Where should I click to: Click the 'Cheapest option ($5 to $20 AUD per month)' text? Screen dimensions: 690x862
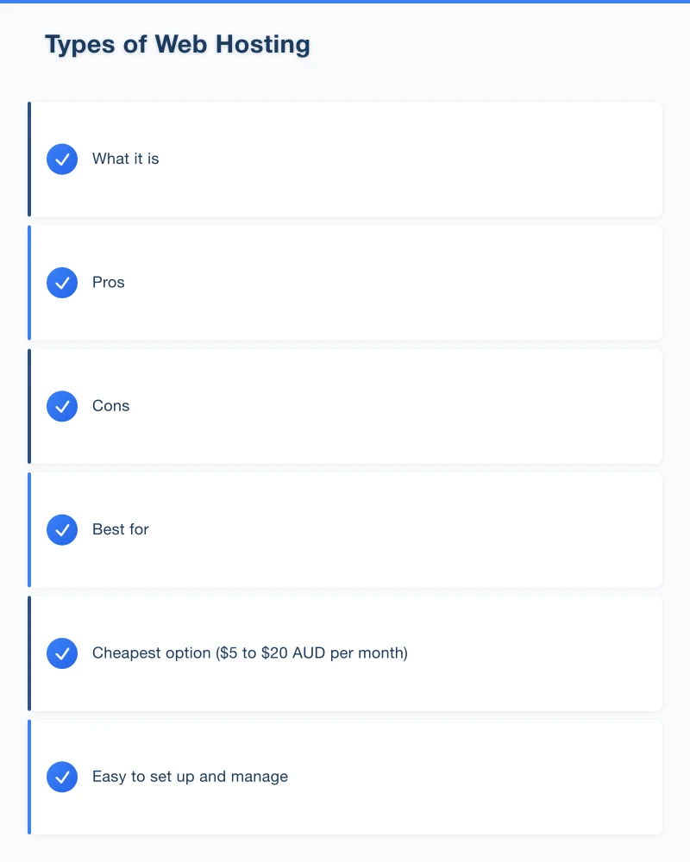(x=250, y=653)
